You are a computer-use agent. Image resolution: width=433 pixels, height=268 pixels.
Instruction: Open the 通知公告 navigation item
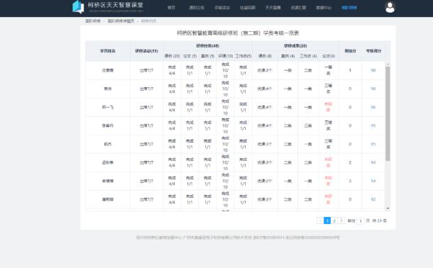(x=197, y=8)
